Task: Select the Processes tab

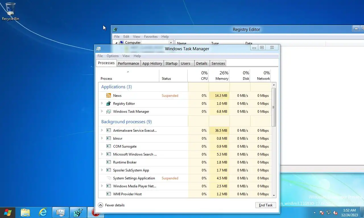Action: coord(106,63)
